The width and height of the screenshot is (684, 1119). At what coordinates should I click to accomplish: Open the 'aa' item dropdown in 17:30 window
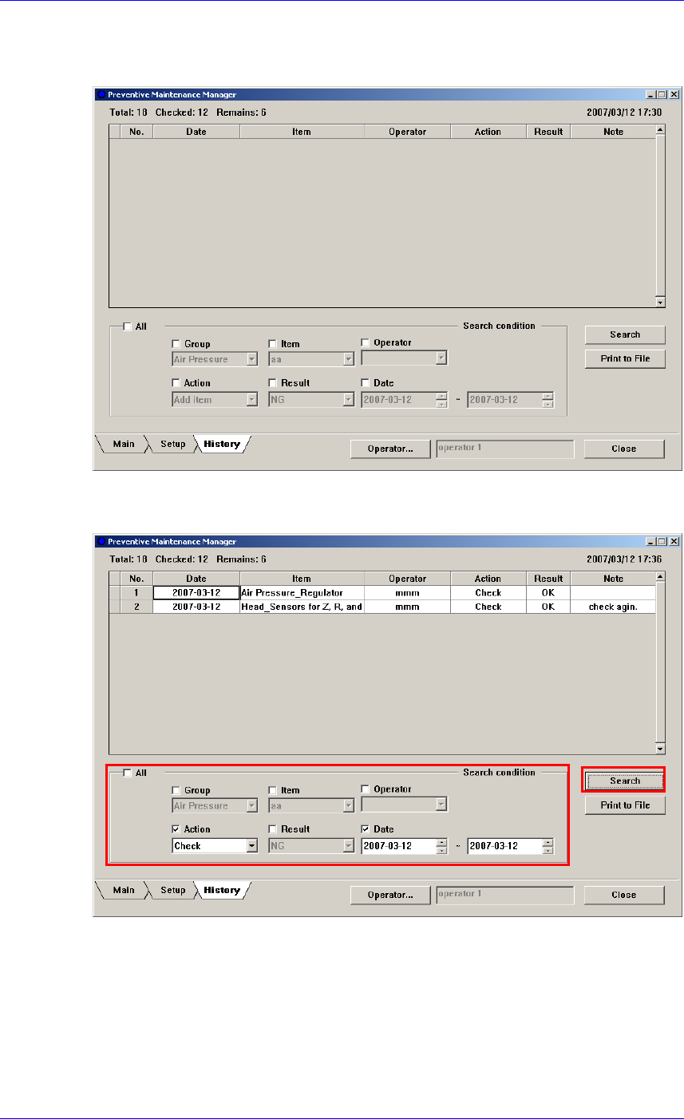348,359
